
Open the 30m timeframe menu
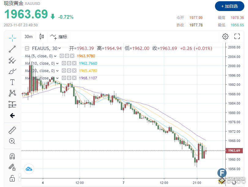click(x=28, y=36)
